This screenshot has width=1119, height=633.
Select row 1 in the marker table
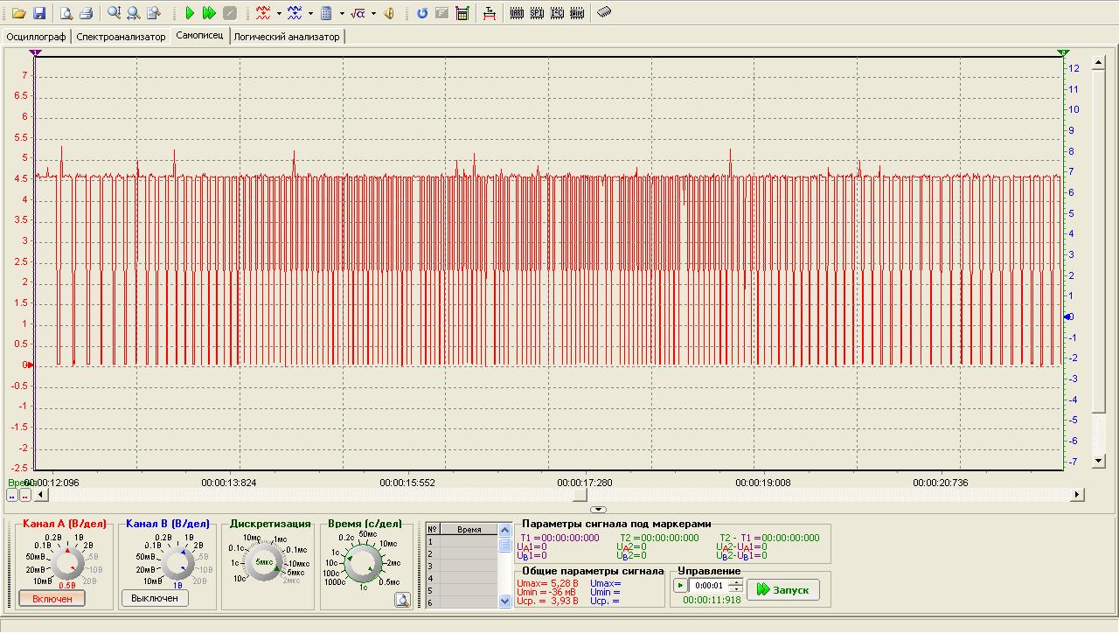coord(462,542)
